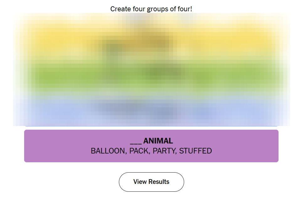This screenshot has height=203, width=303.
Task: Click the word BALLOON in purple card
Action: click(x=108, y=151)
